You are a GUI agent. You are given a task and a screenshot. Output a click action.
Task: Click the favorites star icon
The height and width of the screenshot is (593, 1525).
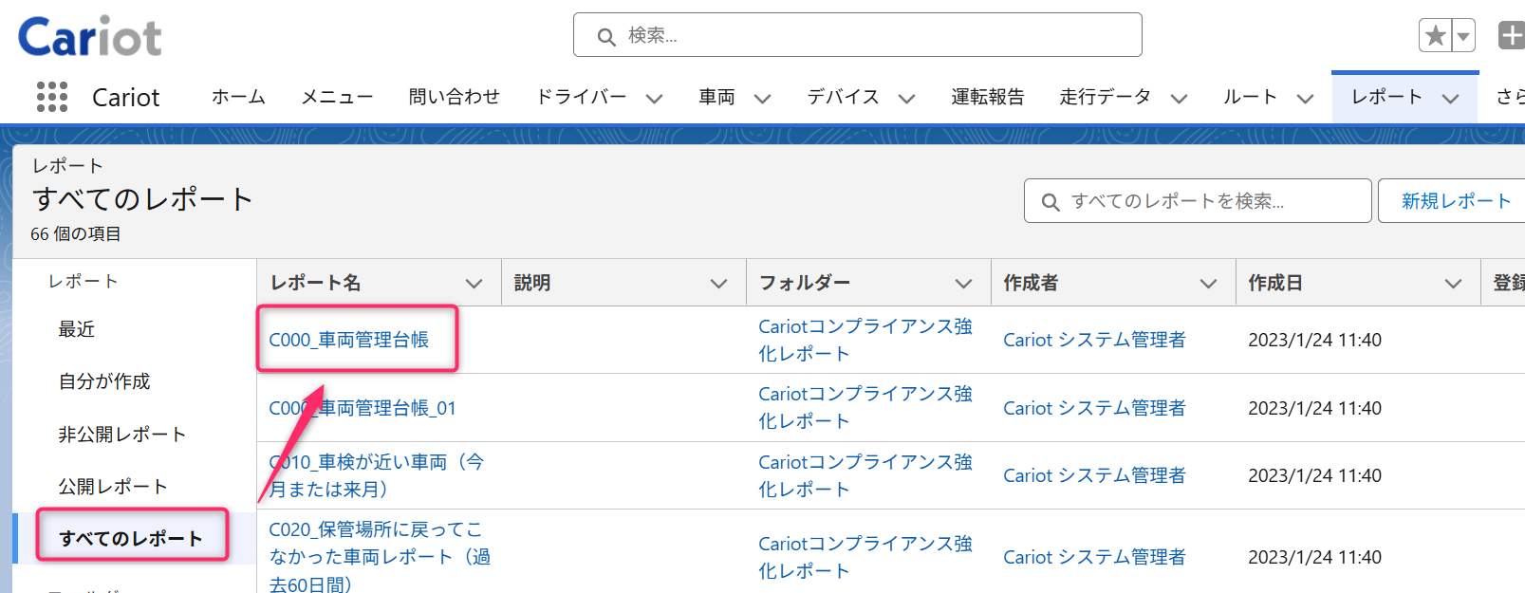tap(1435, 36)
